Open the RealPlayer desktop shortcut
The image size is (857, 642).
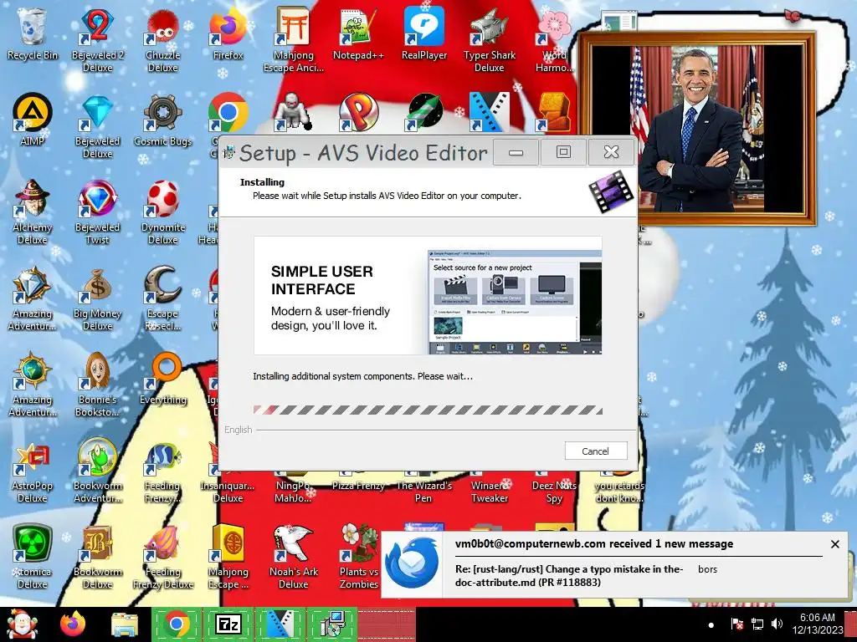424,33
